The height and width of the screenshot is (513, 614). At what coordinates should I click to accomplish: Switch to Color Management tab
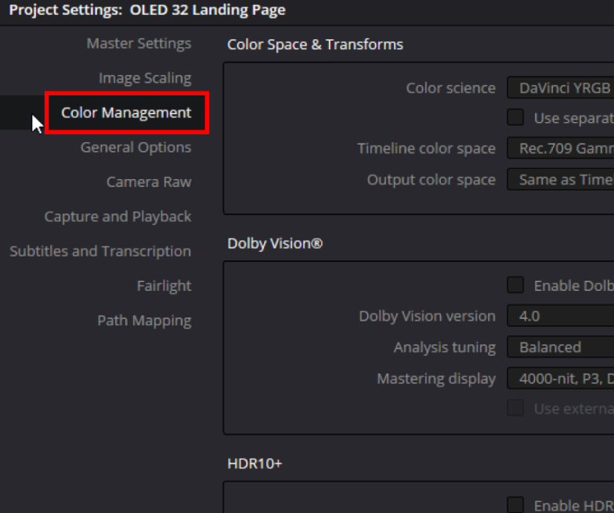[126, 113]
